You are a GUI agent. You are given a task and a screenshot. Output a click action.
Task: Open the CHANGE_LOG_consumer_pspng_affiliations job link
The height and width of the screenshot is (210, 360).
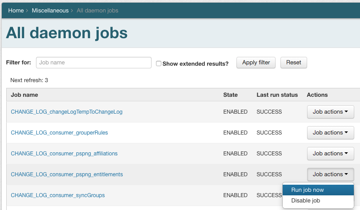point(64,154)
